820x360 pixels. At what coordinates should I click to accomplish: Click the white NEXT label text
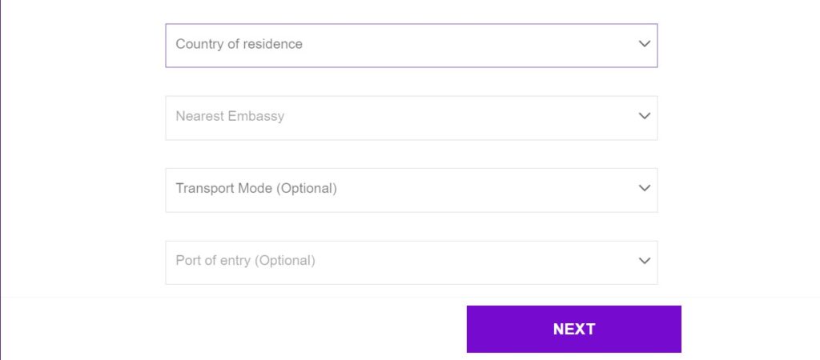click(573, 329)
